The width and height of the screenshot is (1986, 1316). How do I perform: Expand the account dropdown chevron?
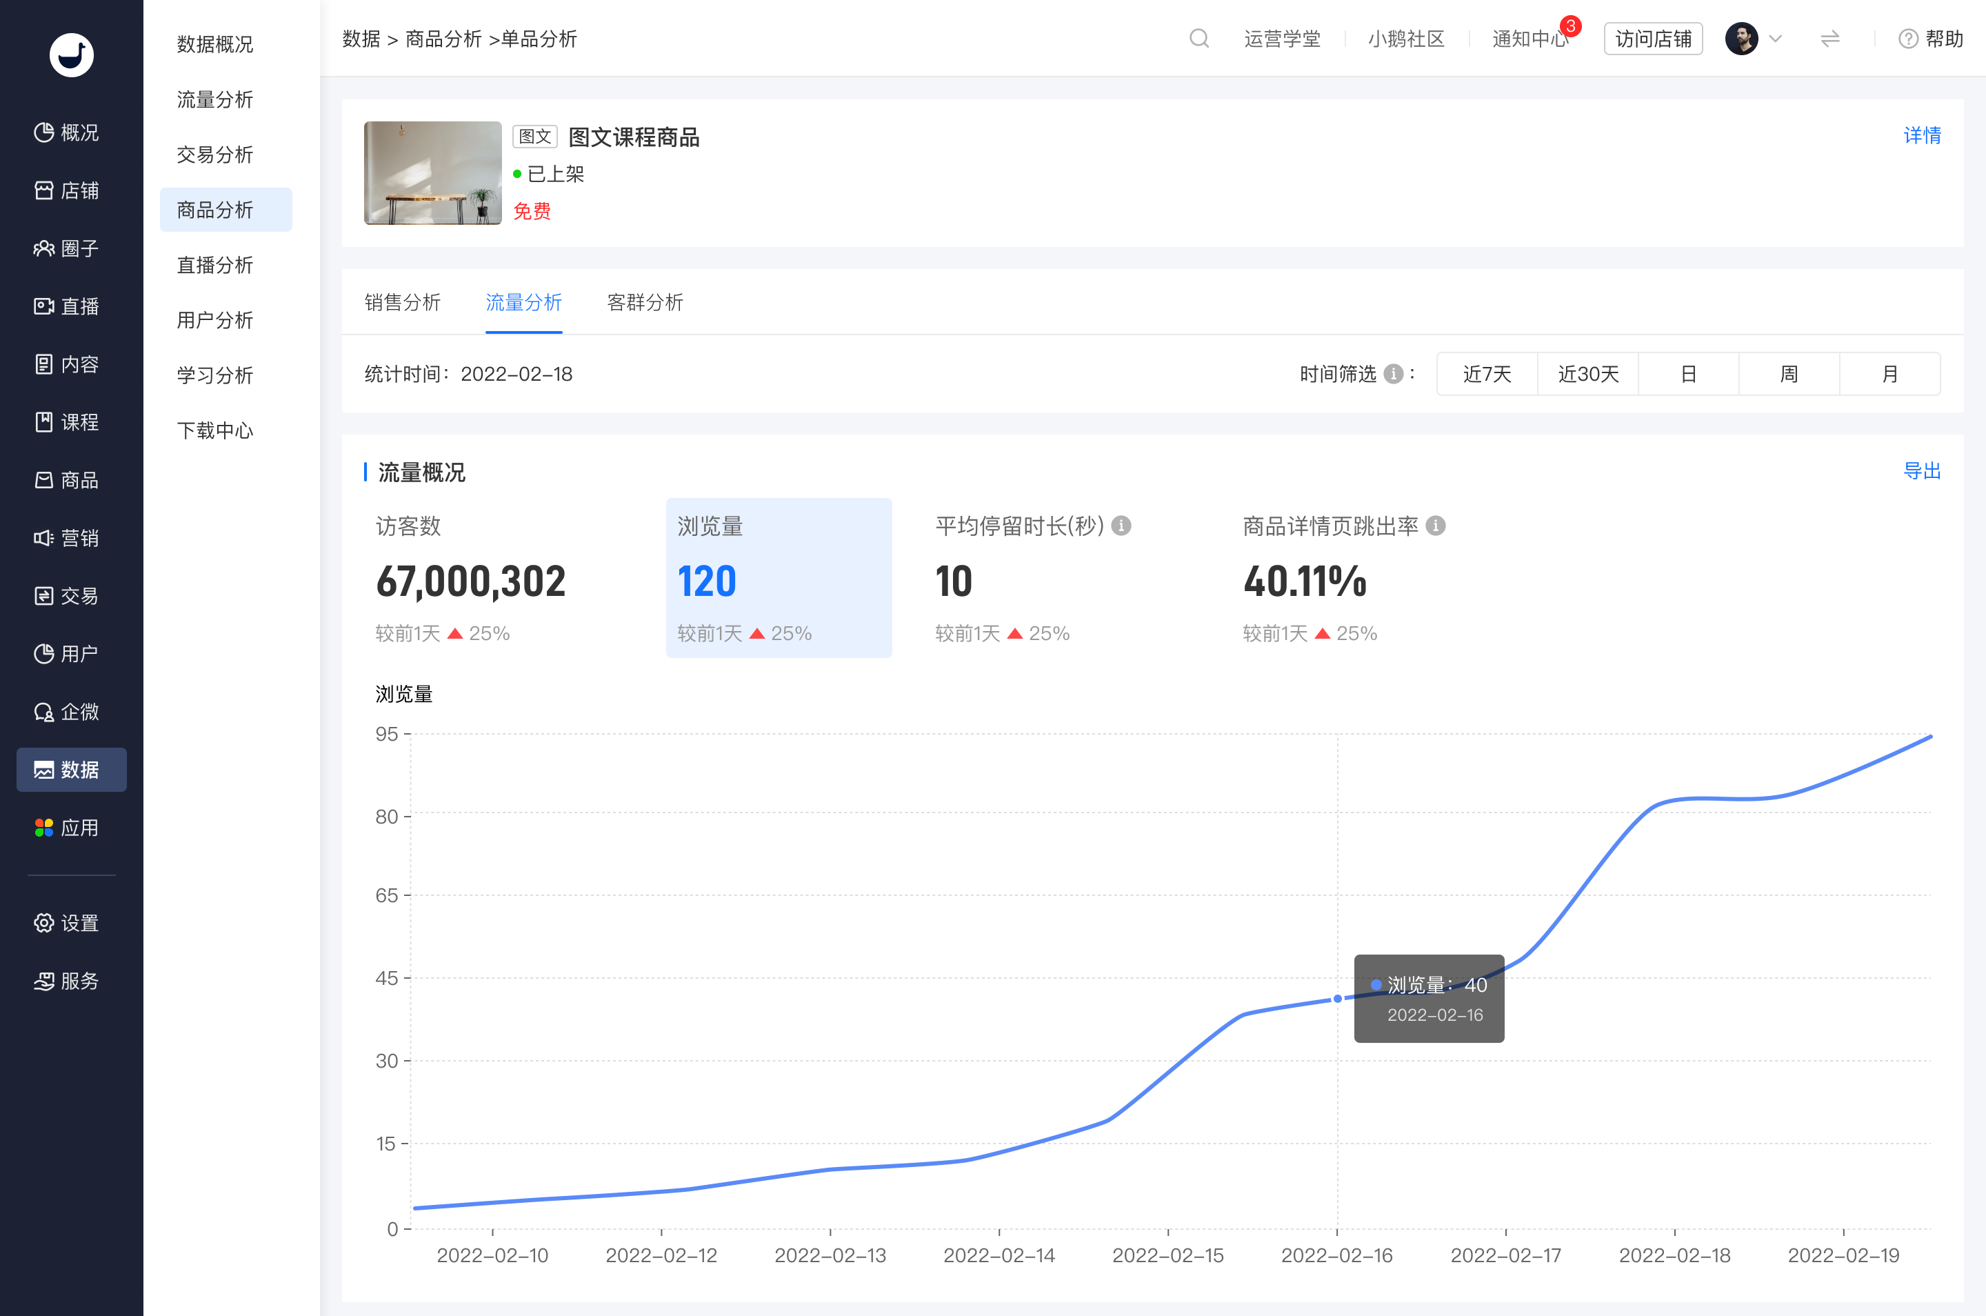1776,39
